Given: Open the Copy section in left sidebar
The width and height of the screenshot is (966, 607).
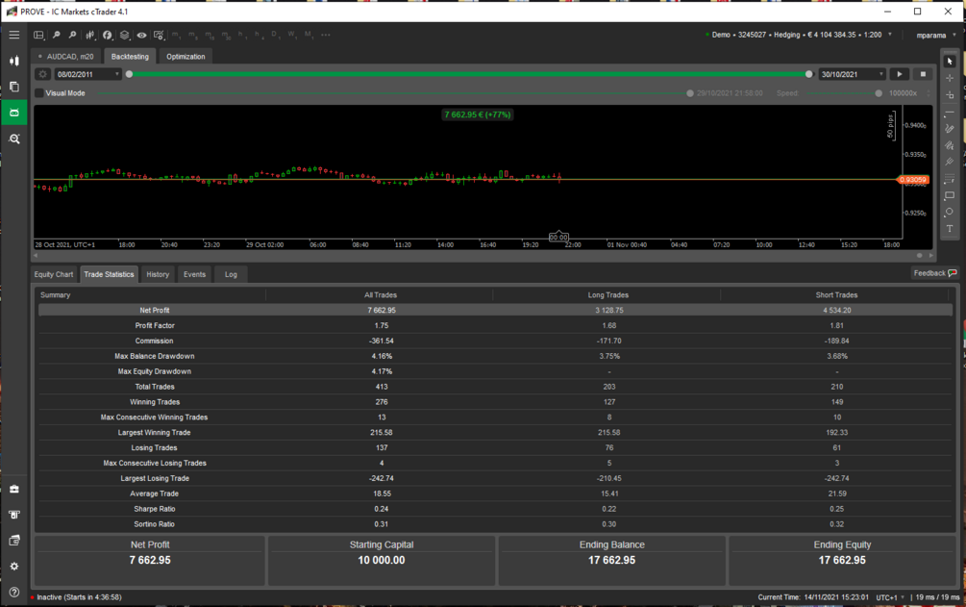Looking at the screenshot, I should pos(13,87).
